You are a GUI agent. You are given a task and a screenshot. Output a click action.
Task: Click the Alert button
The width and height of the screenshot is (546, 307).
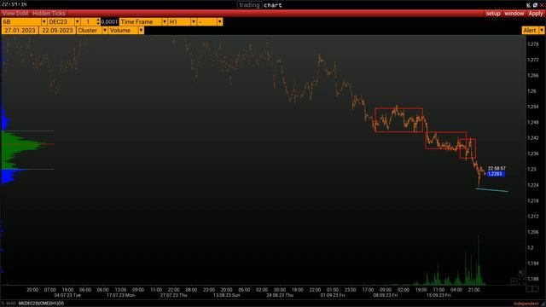point(530,31)
